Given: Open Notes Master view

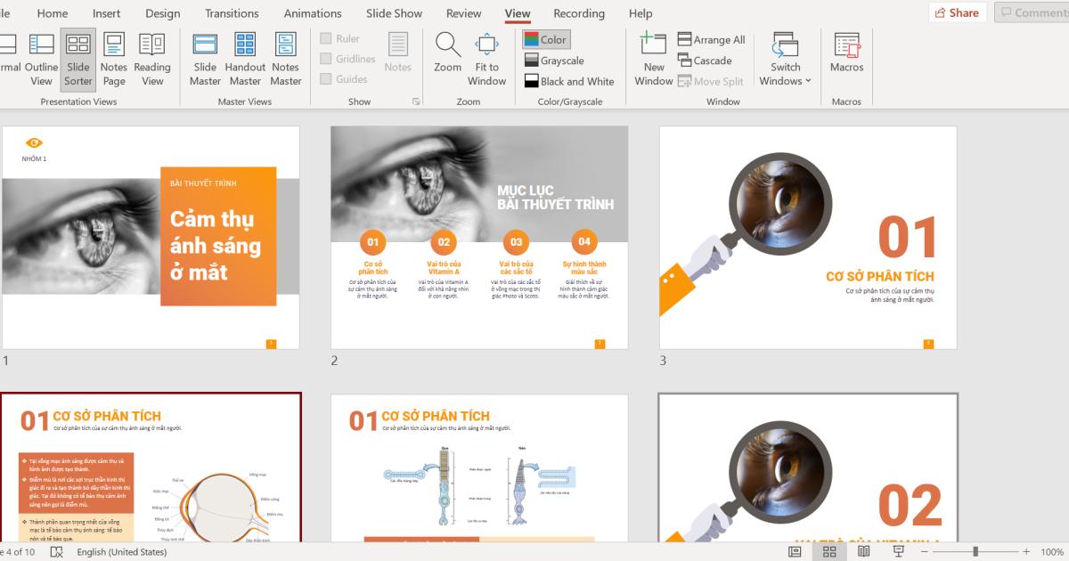Looking at the screenshot, I should pyautogui.click(x=286, y=60).
